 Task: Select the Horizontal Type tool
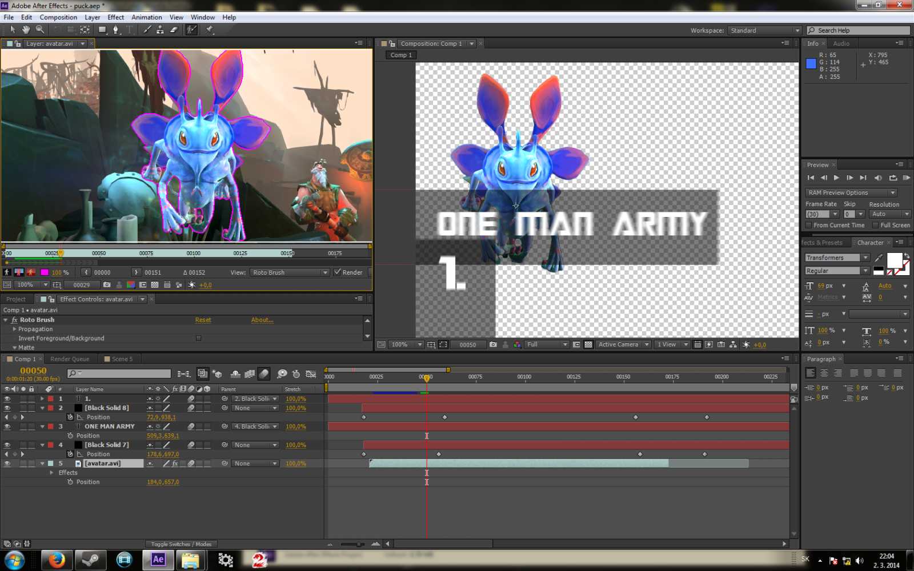130,30
